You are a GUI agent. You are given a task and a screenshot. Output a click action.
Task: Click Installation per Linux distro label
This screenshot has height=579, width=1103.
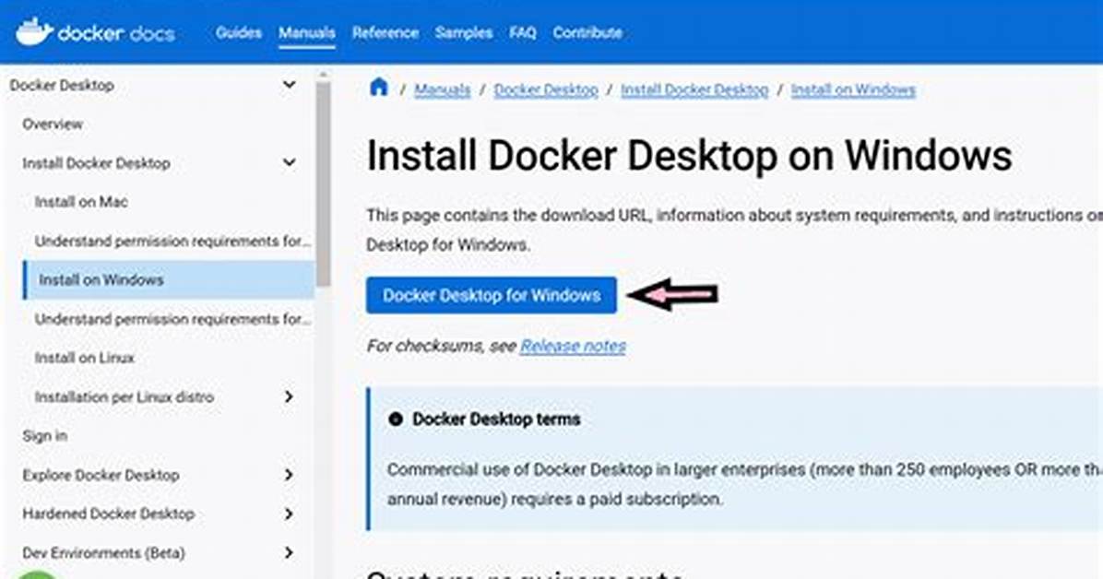125,396
